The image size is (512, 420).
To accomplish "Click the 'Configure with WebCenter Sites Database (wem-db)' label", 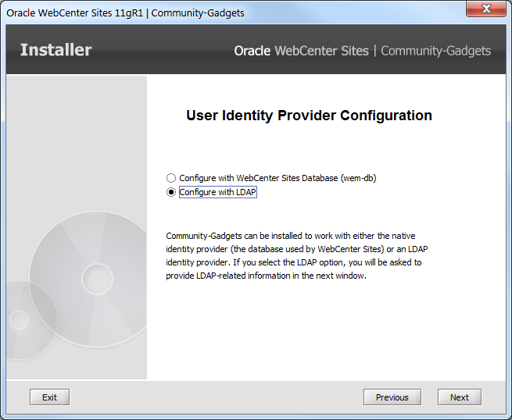I will click(277, 178).
